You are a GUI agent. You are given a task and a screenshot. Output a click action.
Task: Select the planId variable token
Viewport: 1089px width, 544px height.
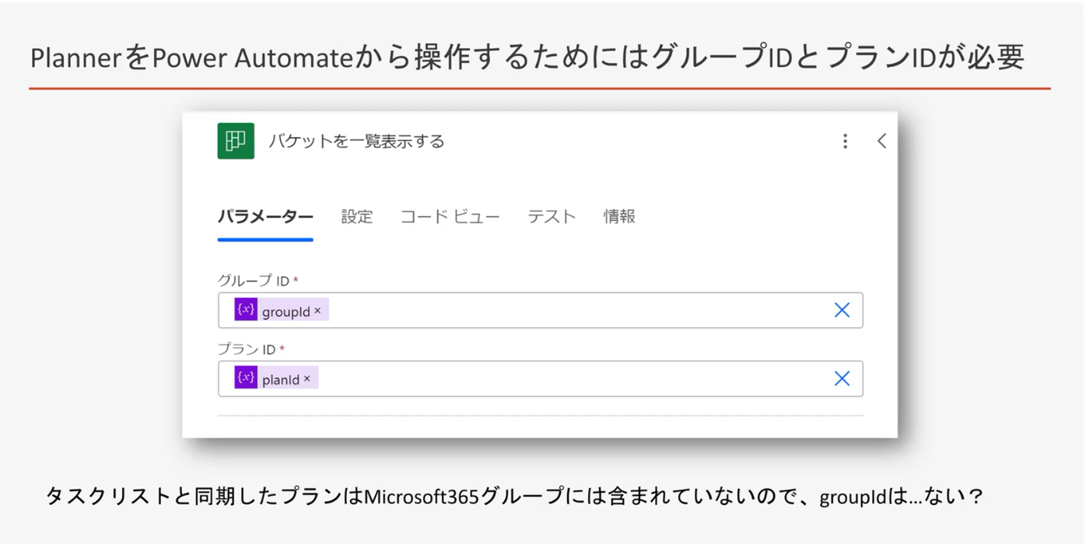click(x=276, y=378)
